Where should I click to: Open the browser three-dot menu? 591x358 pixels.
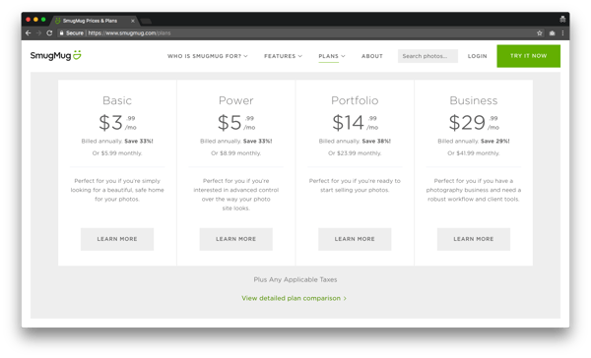click(562, 33)
